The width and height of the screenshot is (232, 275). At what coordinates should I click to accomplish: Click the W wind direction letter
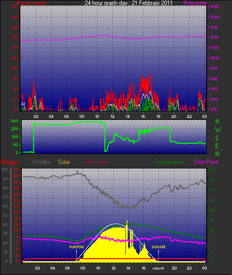point(218,130)
